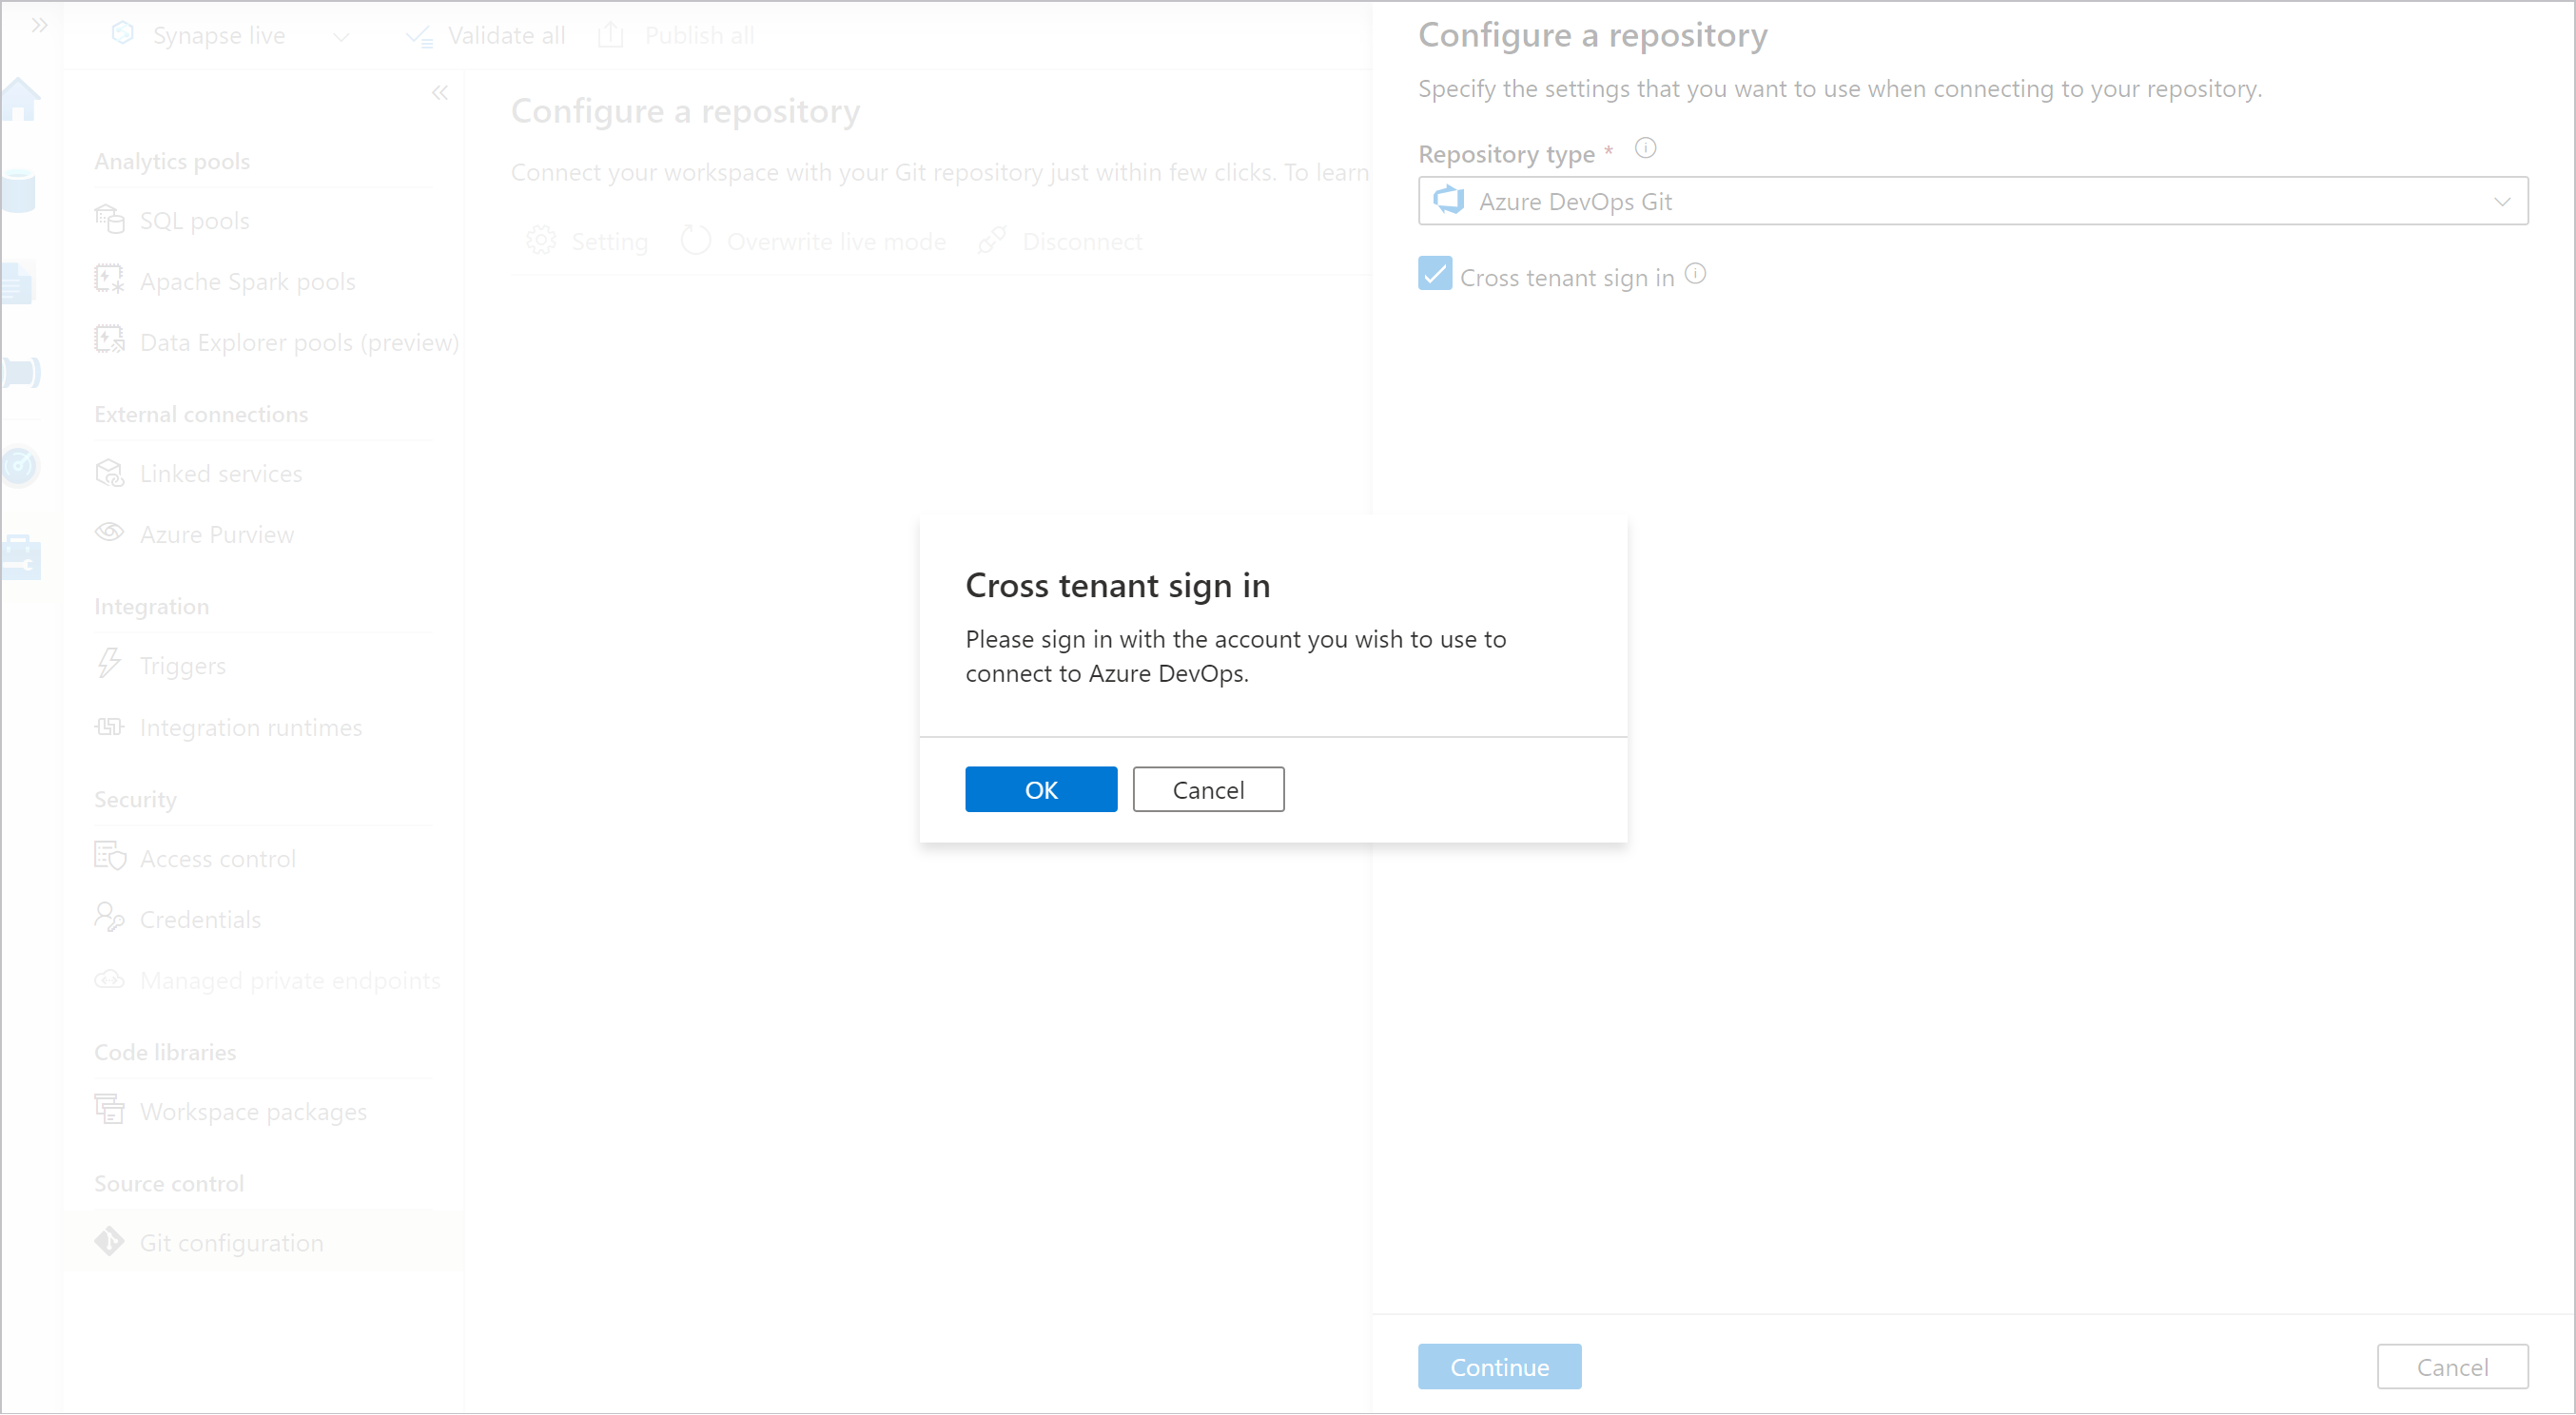Click the Access control icon
Viewport: 2576px width, 1415px height.
109,858
